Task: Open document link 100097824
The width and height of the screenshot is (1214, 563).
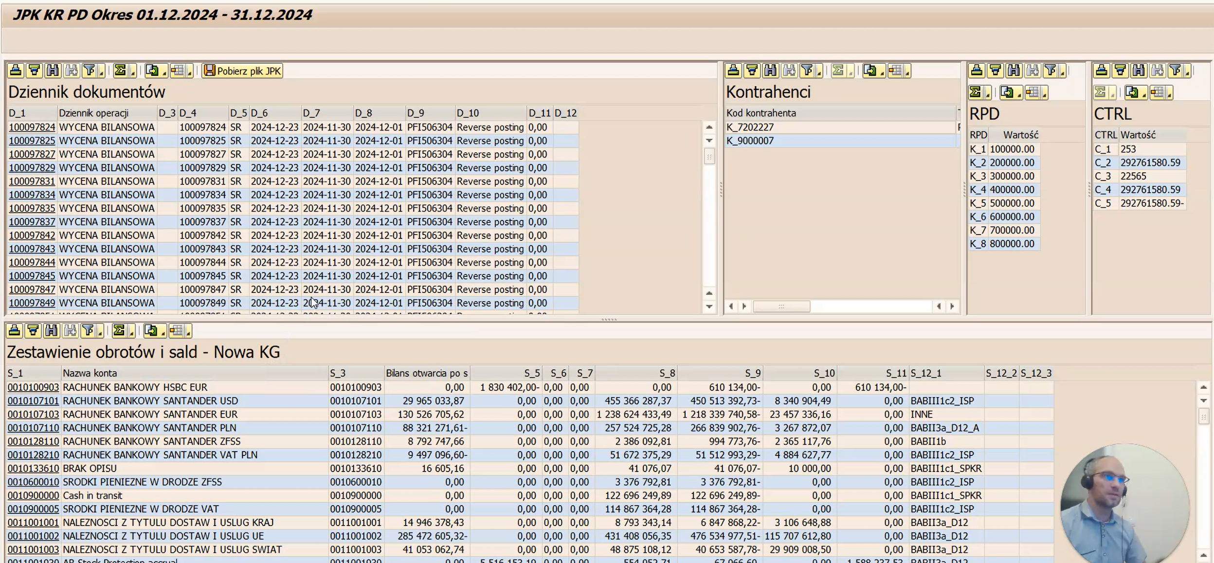Action: click(32, 127)
